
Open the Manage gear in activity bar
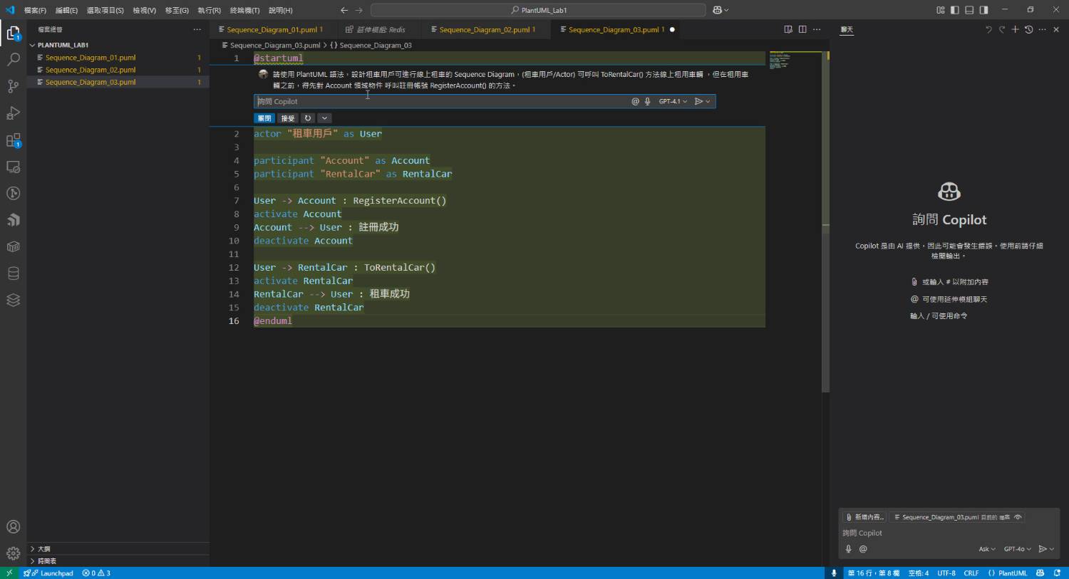pos(13,553)
